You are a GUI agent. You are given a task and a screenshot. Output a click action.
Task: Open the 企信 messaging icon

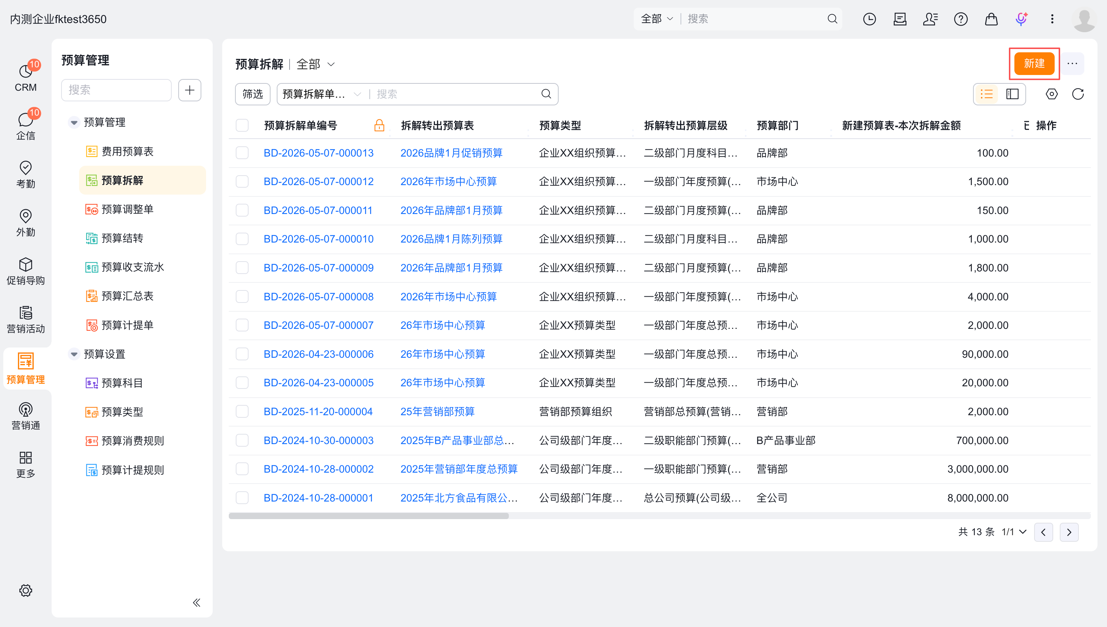[x=25, y=126]
